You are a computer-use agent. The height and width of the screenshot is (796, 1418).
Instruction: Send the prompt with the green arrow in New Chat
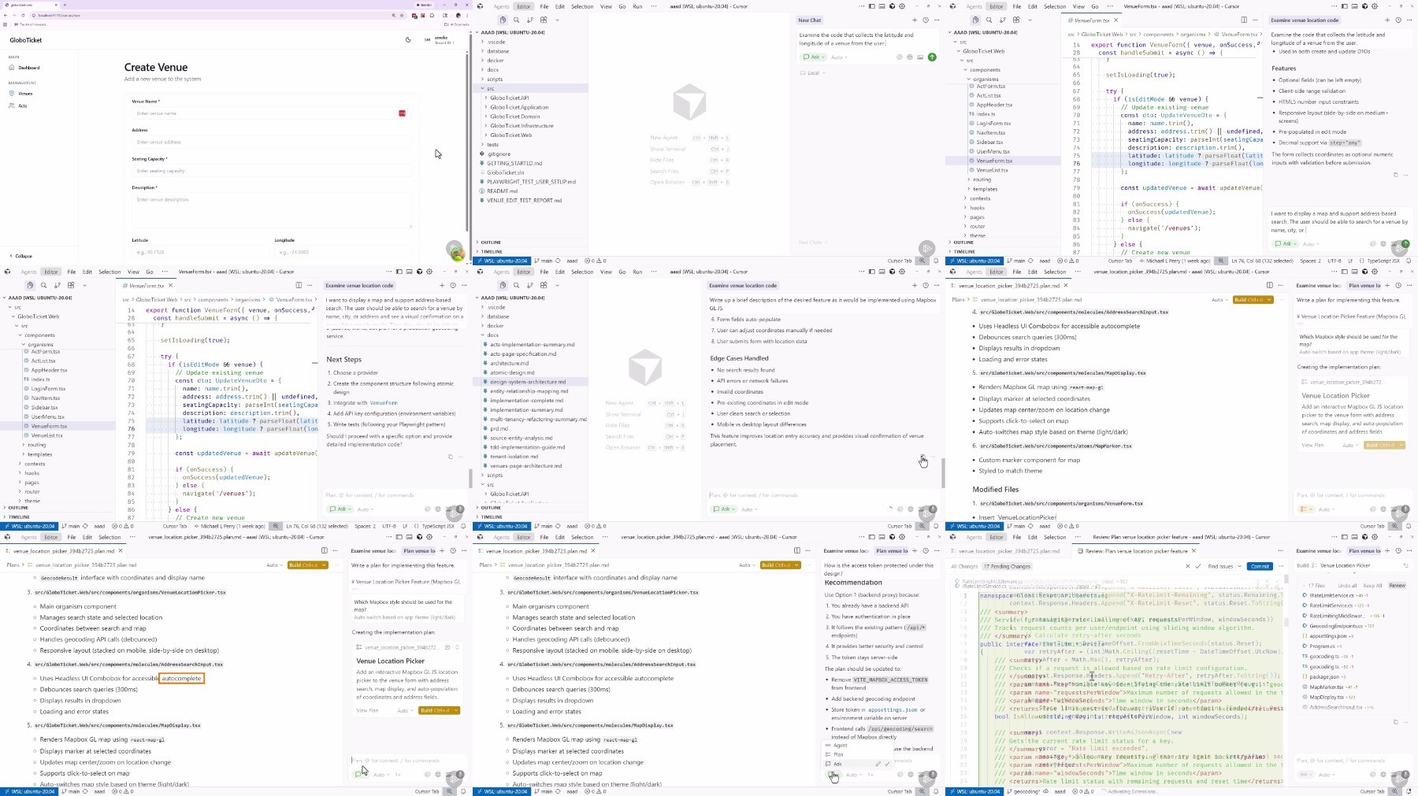pos(932,57)
